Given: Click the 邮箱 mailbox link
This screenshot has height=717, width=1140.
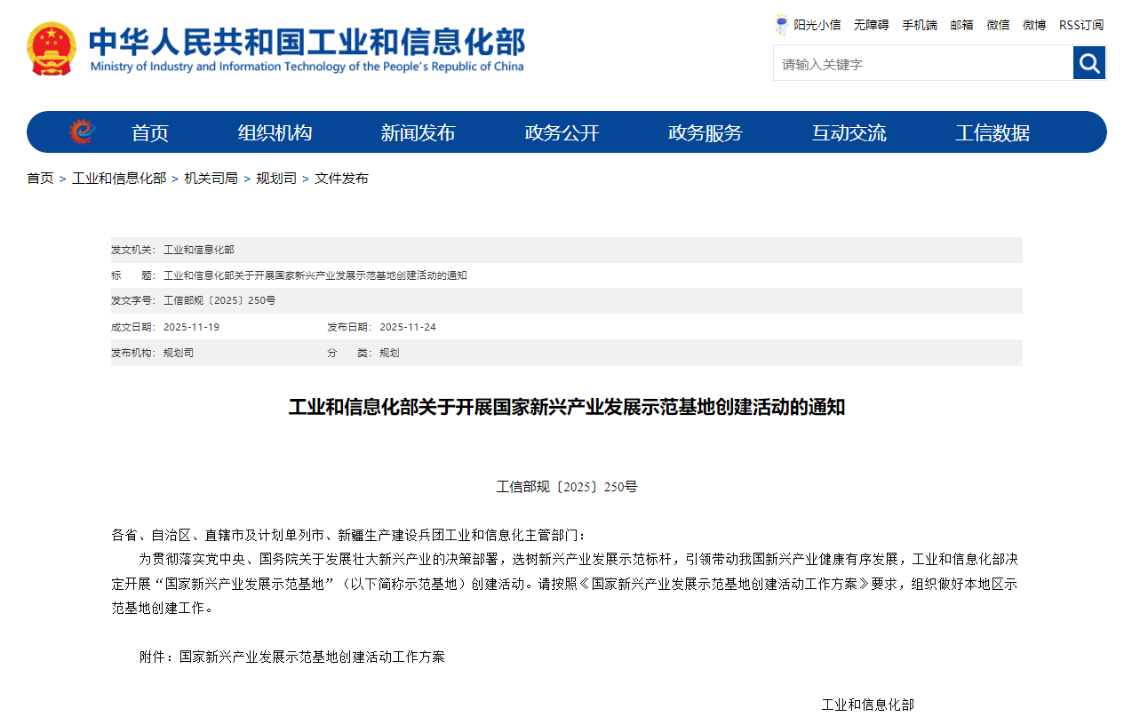Looking at the screenshot, I should coord(961,25).
